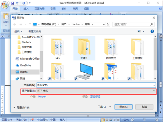The width and height of the screenshot is (163, 122).
Task: Select the 处理！ folder
Action: [x=84, y=48]
